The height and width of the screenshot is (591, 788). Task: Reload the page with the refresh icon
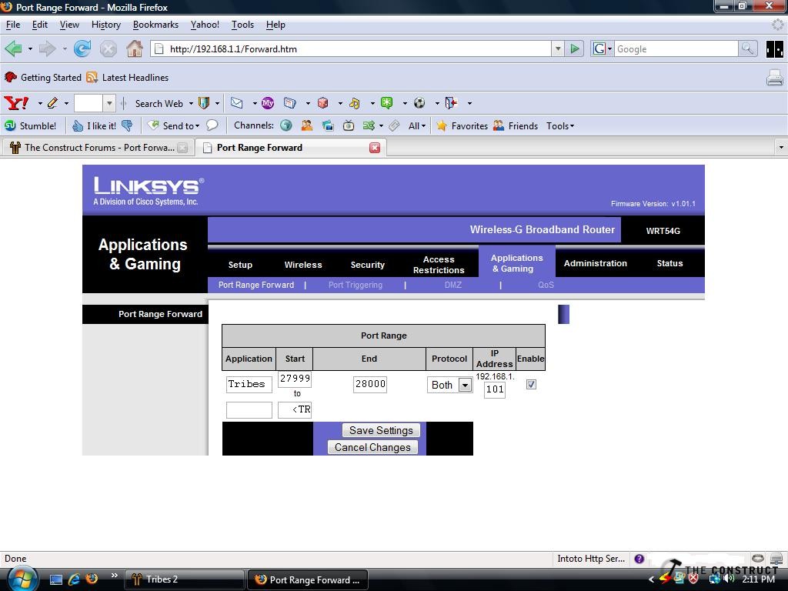(82, 48)
